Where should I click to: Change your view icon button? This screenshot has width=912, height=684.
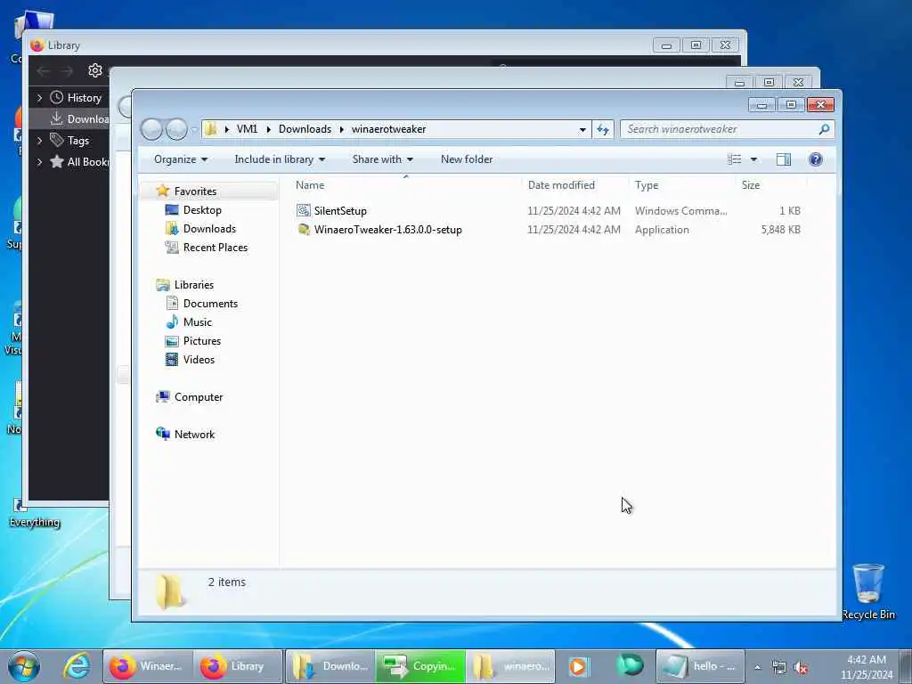(x=735, y=159)
